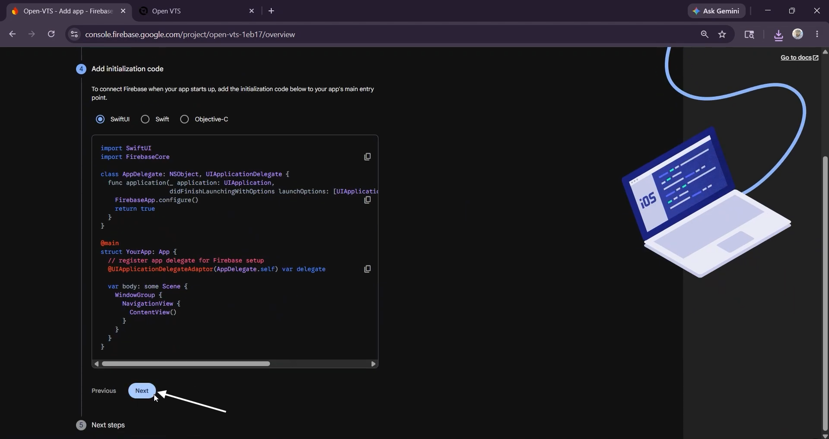Open the Chrome three-dot menu

coord(817,34)
